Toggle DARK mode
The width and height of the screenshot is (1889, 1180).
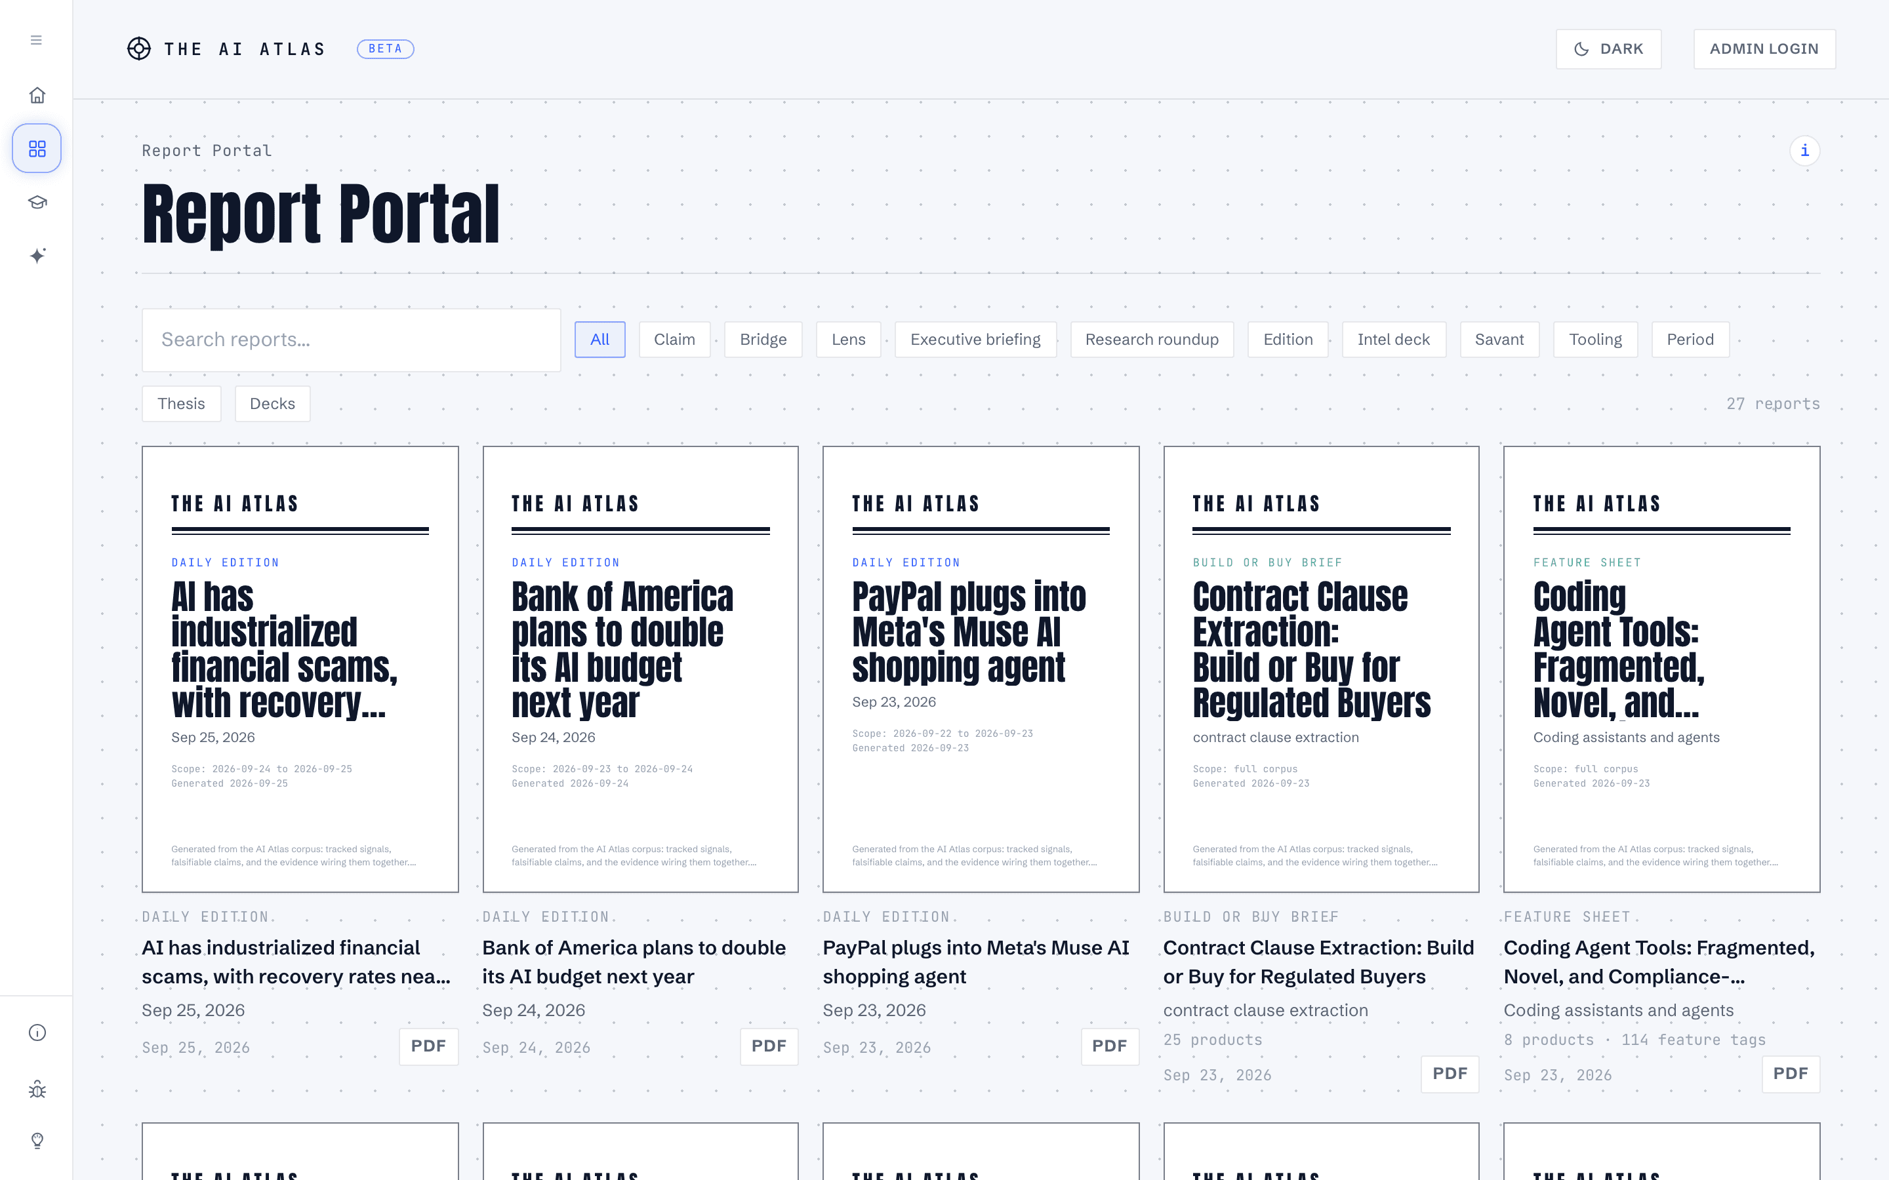coord(1608,49)
